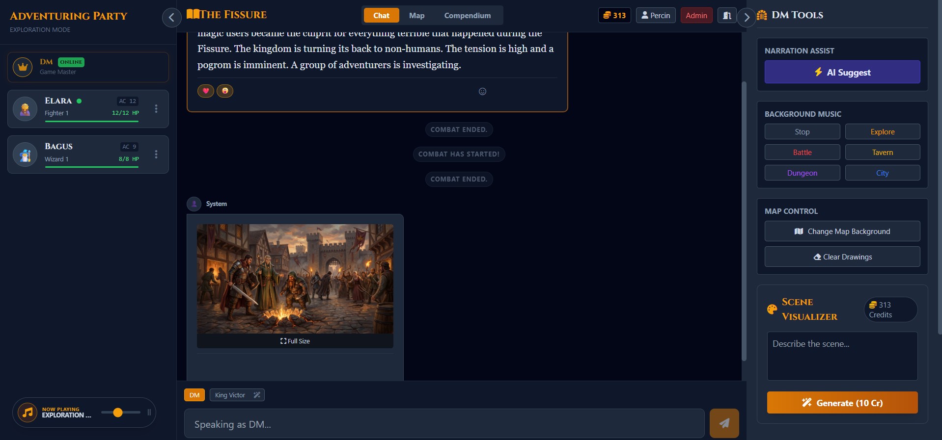Click the exit door icon
This screenshot has height=440, width=942.
tap(727, 15)
